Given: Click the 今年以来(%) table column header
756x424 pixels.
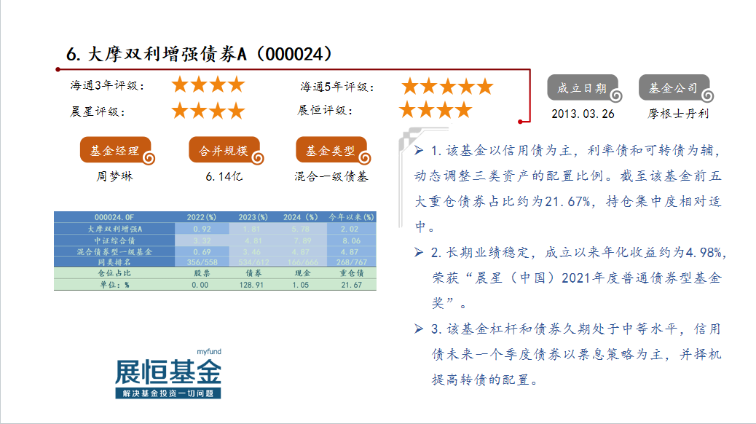Looking at the screenshot, I should click(x=351, y=217).
